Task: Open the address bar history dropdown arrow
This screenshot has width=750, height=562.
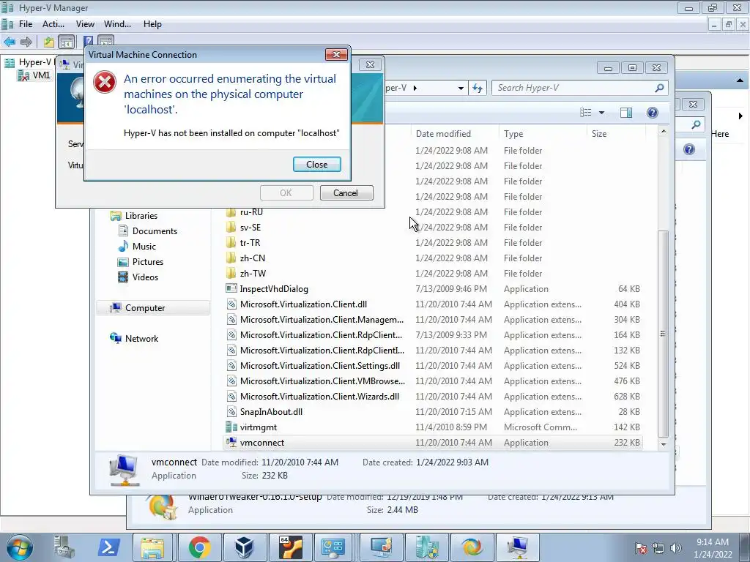Action: [460, 88]
